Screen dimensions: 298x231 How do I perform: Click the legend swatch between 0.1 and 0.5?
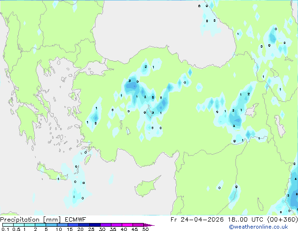(8, 225)
